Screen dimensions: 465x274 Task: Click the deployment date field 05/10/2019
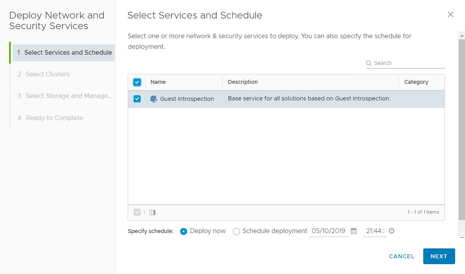[328, 231]
